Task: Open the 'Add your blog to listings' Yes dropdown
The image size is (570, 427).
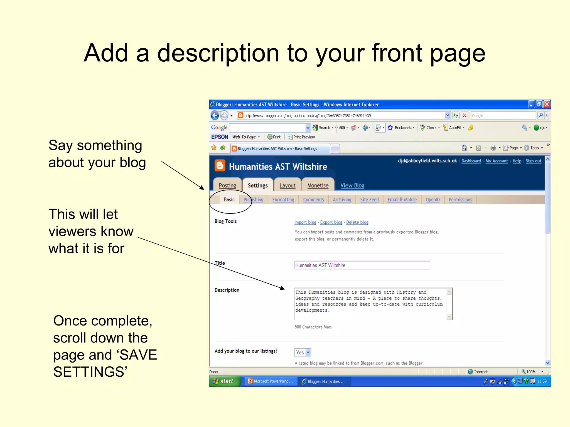Action: [303, 352]
